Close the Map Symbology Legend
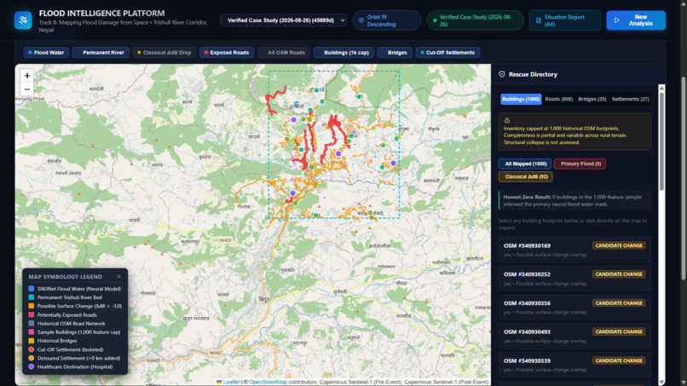687x386 pixels. click(118, 276)
